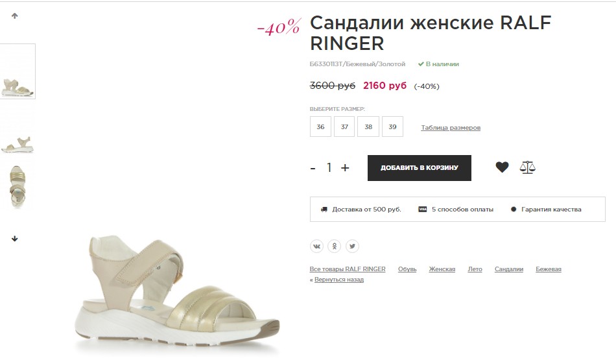Click the thumbnail down arrow
The height and width of the screenshot is (362, 616).
(x=14, y=239)
